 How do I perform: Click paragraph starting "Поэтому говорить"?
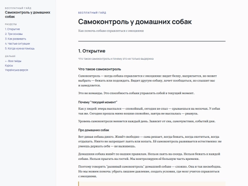point(150,171)
